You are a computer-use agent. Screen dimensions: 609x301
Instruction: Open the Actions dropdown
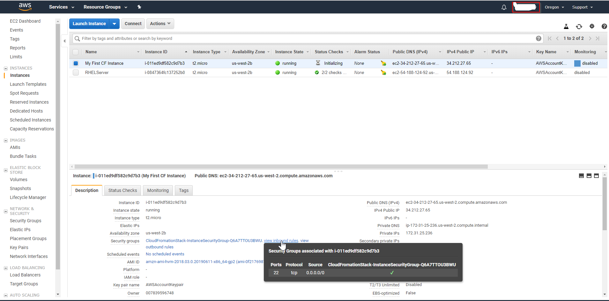tap(160, 24)
